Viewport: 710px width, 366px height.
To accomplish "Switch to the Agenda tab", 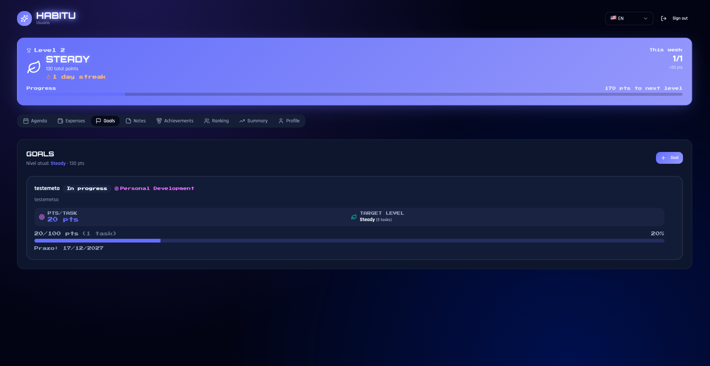I will click(35, 121).
